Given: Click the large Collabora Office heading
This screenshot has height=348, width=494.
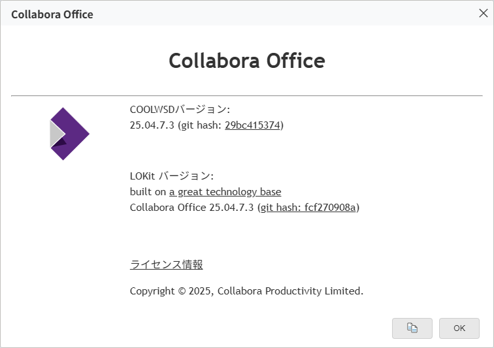Looking at the screenshot, I should click(246, 61).
